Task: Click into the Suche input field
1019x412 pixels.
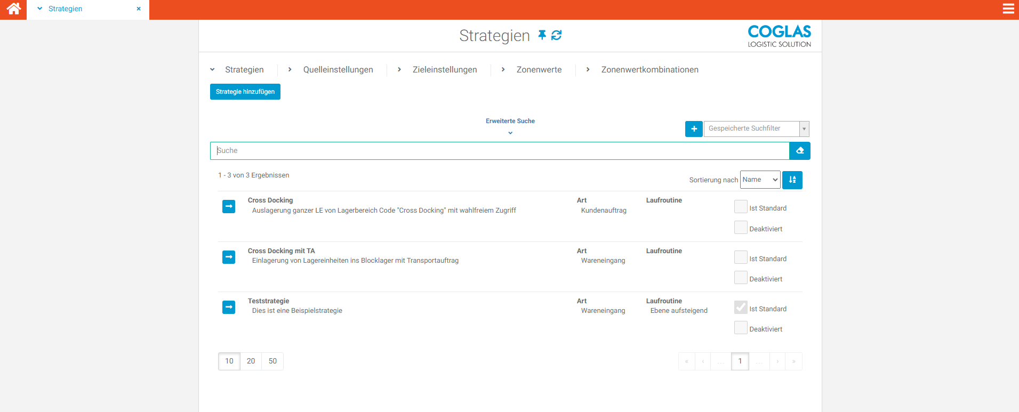Action: (499, 151)
